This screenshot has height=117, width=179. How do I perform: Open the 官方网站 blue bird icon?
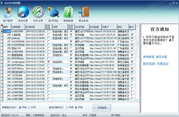[53, 12]
